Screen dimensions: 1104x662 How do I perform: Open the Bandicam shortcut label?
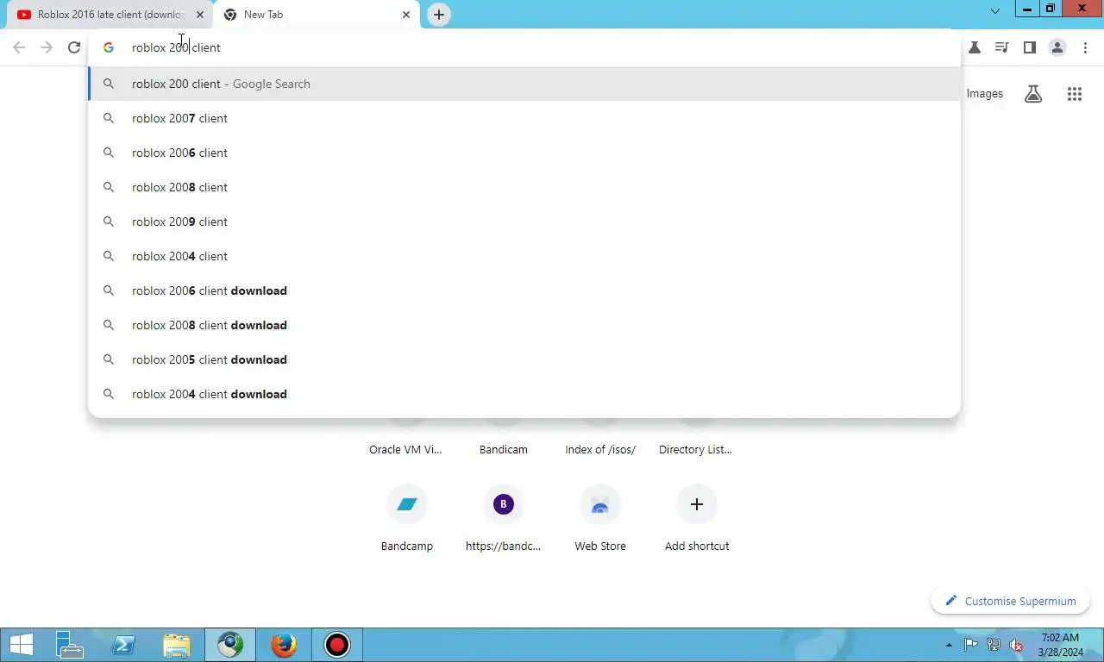pyautogui.click(x=504, y=449)
